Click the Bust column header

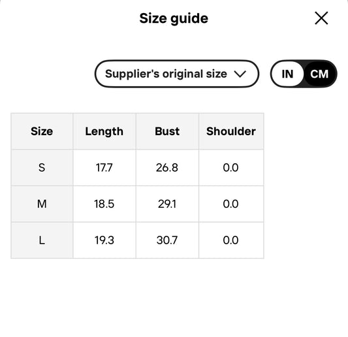point(167,131)
